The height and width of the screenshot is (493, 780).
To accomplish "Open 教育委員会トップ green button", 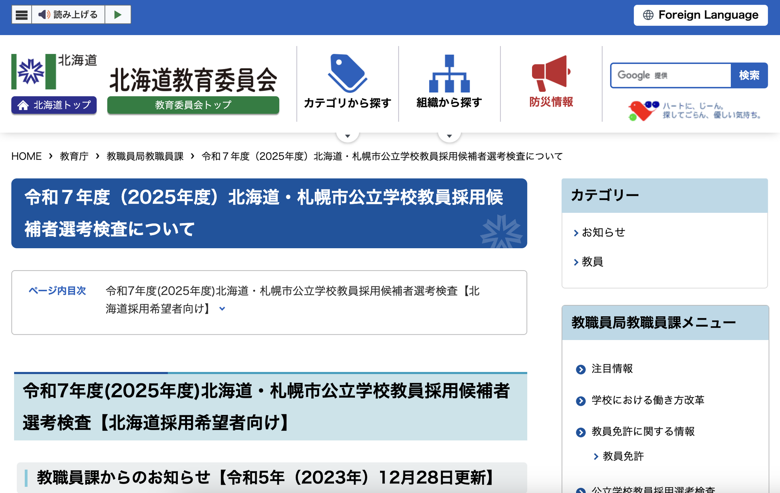I will point(193,105).
